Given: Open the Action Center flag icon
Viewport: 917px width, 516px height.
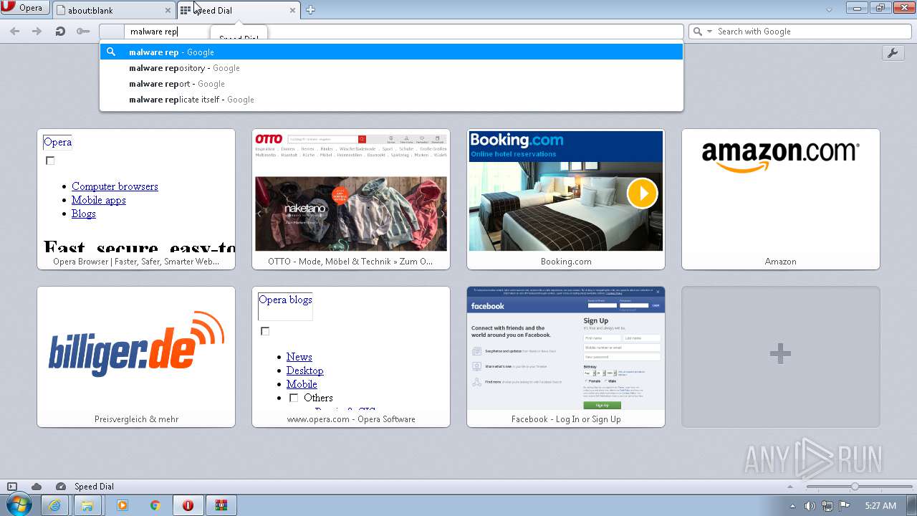Looking at the screenshot, I should (x=845, y=506).
